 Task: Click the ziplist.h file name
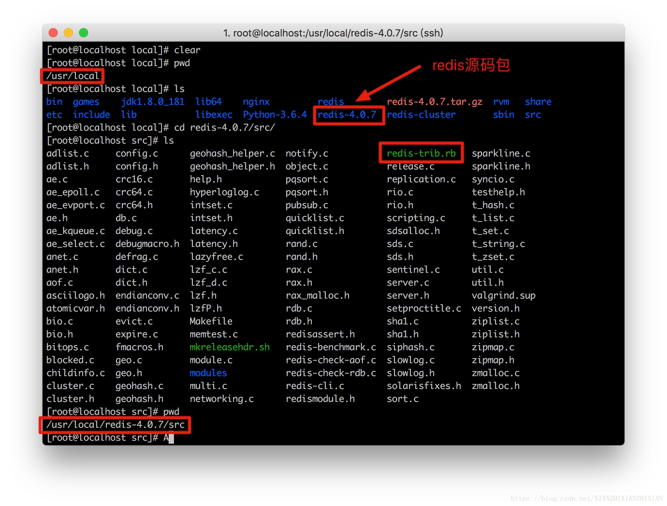point(496,334)
